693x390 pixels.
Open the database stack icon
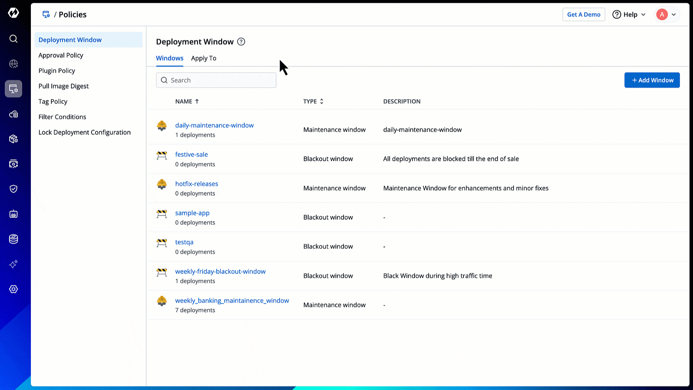click(13, 239)
